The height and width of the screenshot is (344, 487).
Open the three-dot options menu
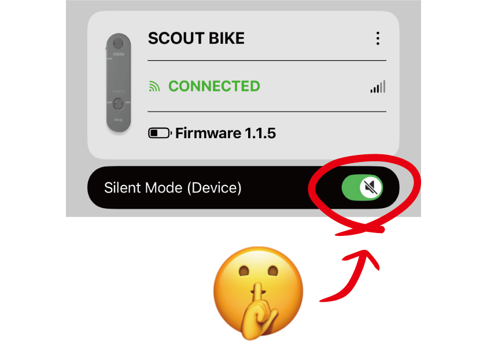tap(378, 38)
